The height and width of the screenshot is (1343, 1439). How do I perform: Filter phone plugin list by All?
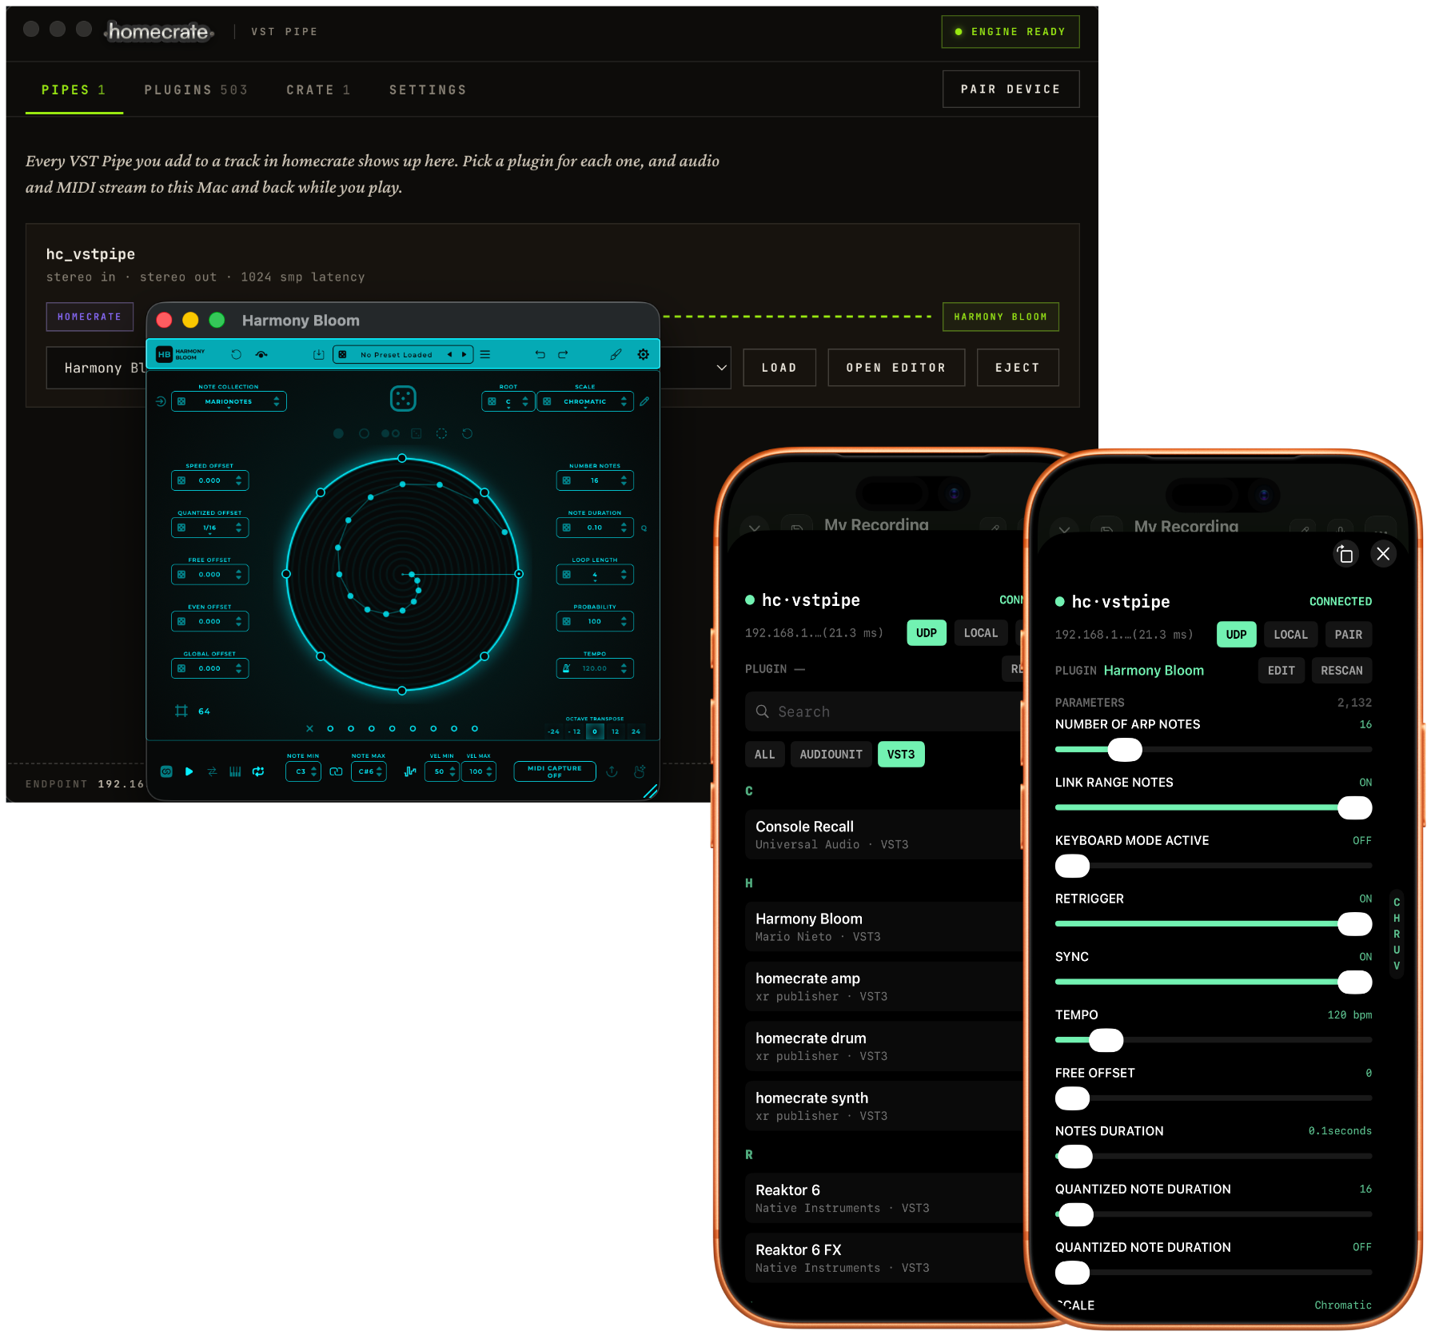tap(764, 754)
